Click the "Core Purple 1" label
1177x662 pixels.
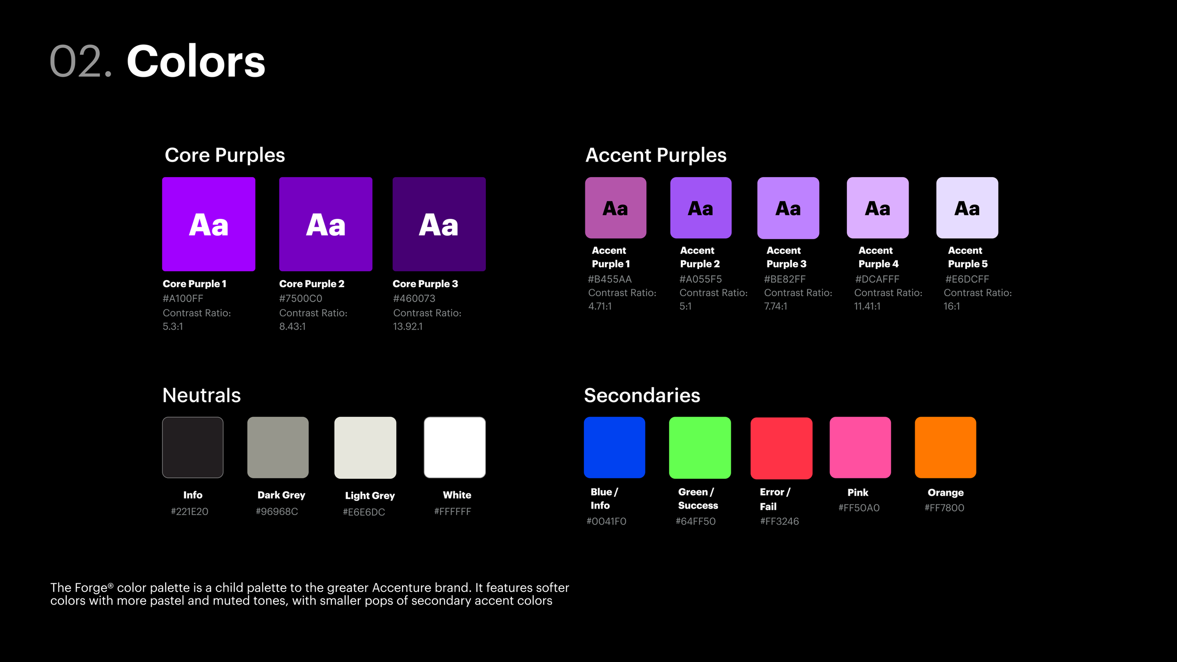[x=194, y=284]
